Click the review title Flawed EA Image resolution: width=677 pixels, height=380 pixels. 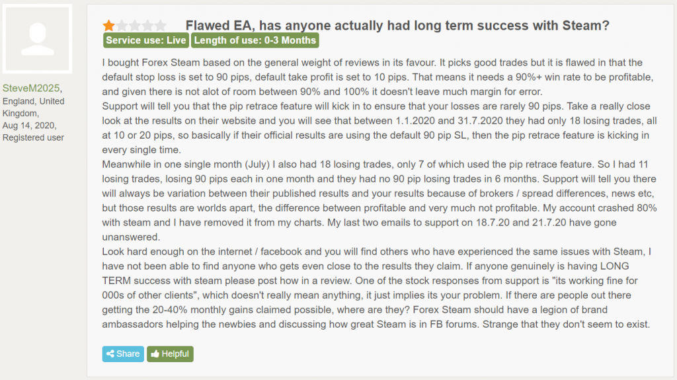point(397,26)
